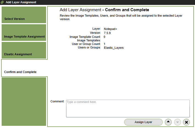195x128 pixels.
Task: Go to the Elastic Assignment step
Action: click(x=24, y=50)
